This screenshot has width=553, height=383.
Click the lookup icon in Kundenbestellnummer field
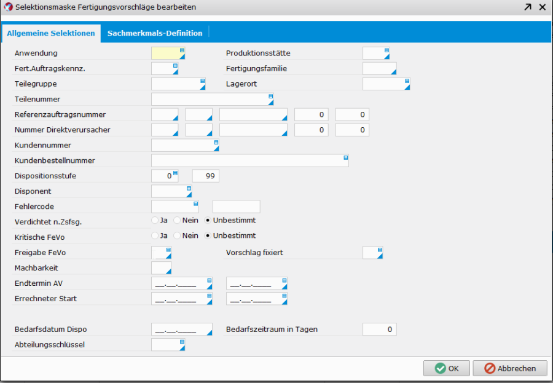click(x=345, y=158)
